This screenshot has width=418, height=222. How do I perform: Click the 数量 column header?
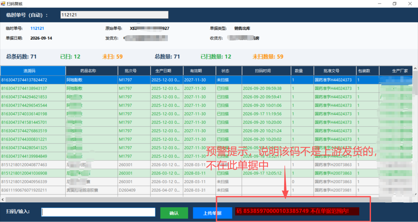pos(302,71)
